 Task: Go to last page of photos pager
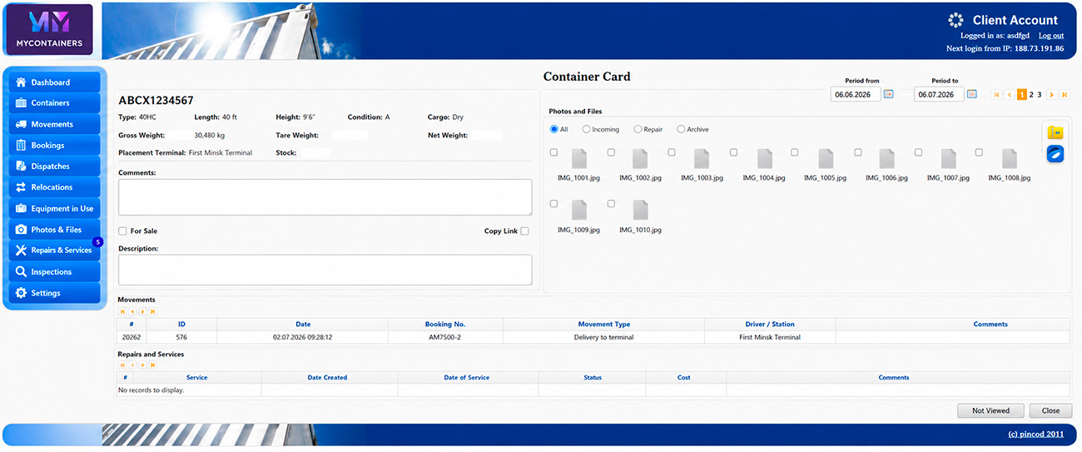pyautogui.click(x=1064, y=95)
